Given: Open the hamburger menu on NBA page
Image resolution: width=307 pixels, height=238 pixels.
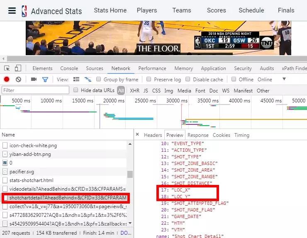Looking at the screenshot, I should [12, 10].
